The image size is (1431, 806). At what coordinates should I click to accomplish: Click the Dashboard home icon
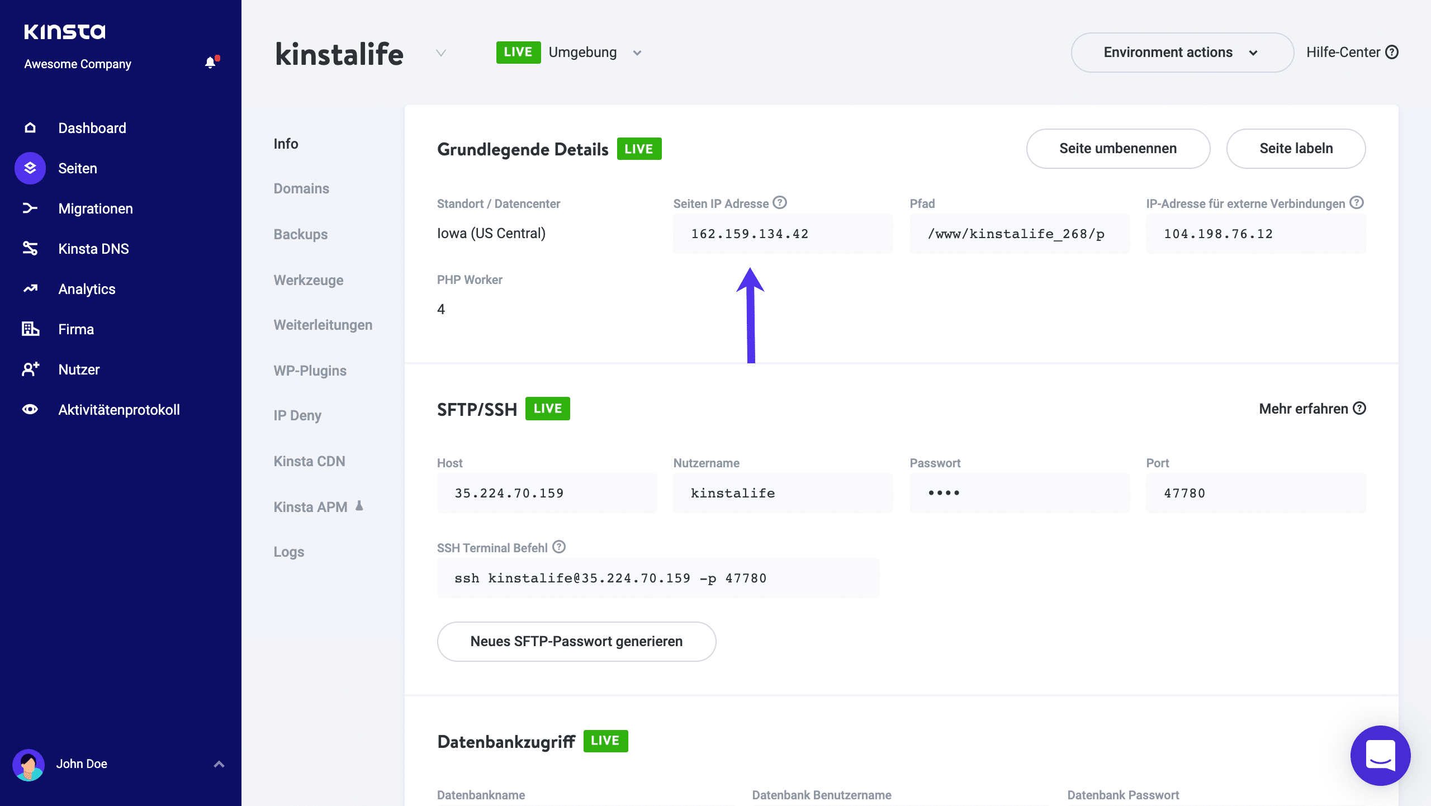[x=30, y=128]
